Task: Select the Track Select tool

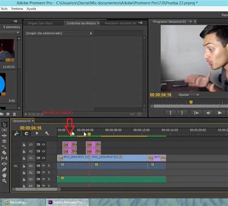Action: coord(4,130)
